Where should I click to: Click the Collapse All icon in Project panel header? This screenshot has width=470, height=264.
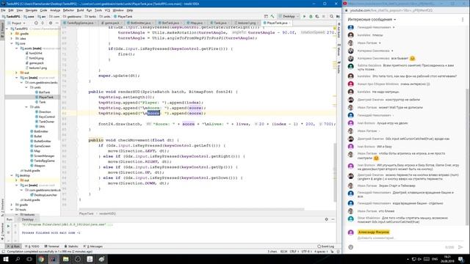[43, 23]
